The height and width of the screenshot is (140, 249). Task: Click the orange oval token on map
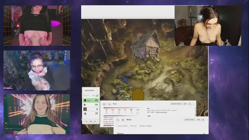tap(138, 94)
